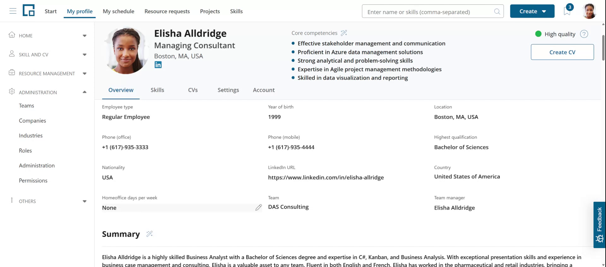Open the Settings profile tab
Image resolution: width=606 pixels, height=267 pixels.
pos(228,90)
